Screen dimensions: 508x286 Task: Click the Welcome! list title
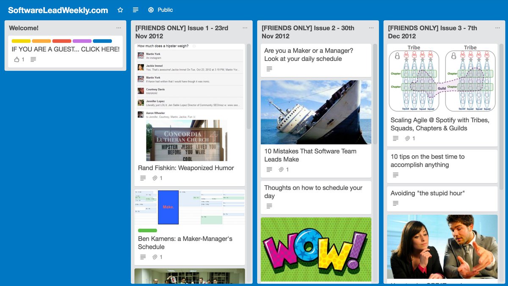click(24, 28)
